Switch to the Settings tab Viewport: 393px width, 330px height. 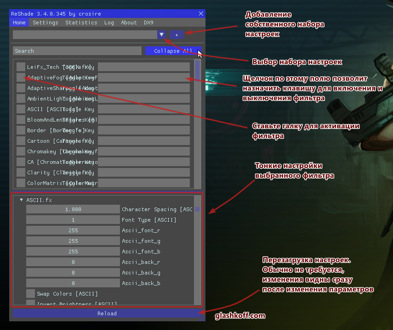[x=46, y=22]
